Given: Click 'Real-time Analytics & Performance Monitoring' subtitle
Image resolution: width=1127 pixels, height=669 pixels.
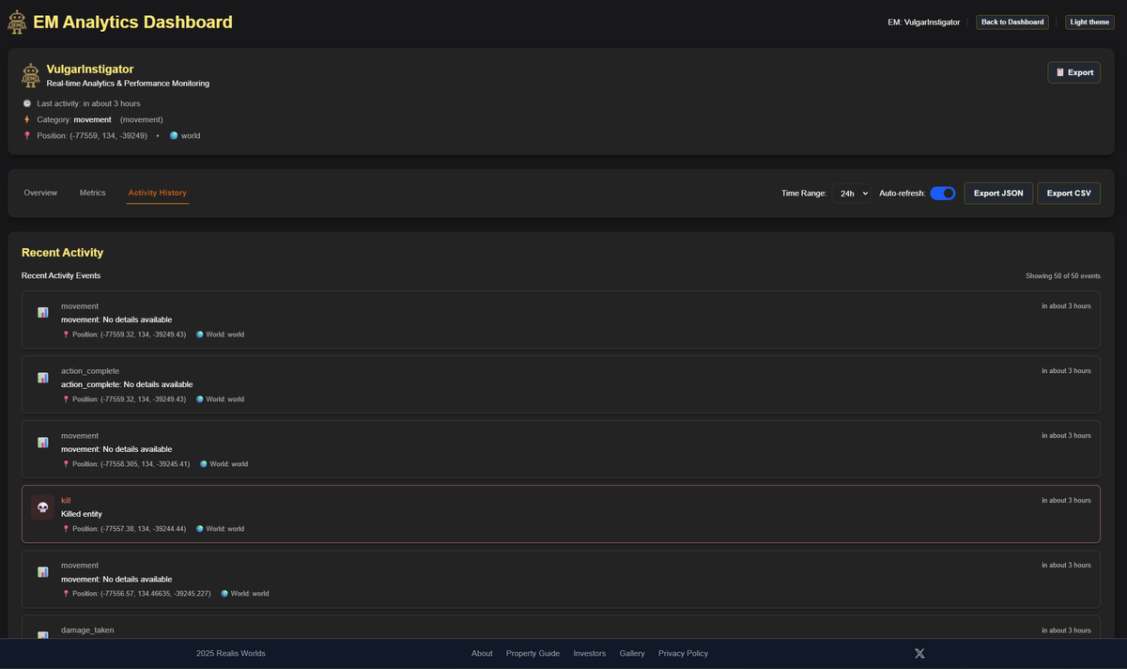Looking at the screenshot, I should (128, 84).
